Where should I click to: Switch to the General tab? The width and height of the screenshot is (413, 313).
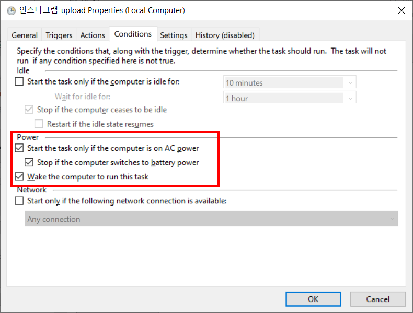(x=25, y=35)
